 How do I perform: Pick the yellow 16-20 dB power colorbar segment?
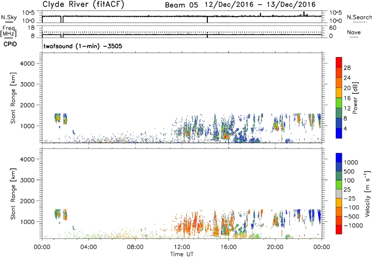click(339, 93)
